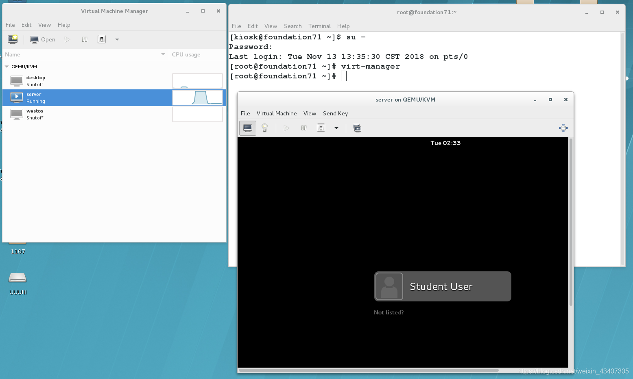Click guest clock Tue 02:33
This screenshot has height=379, width=633.
click(445, 143)
